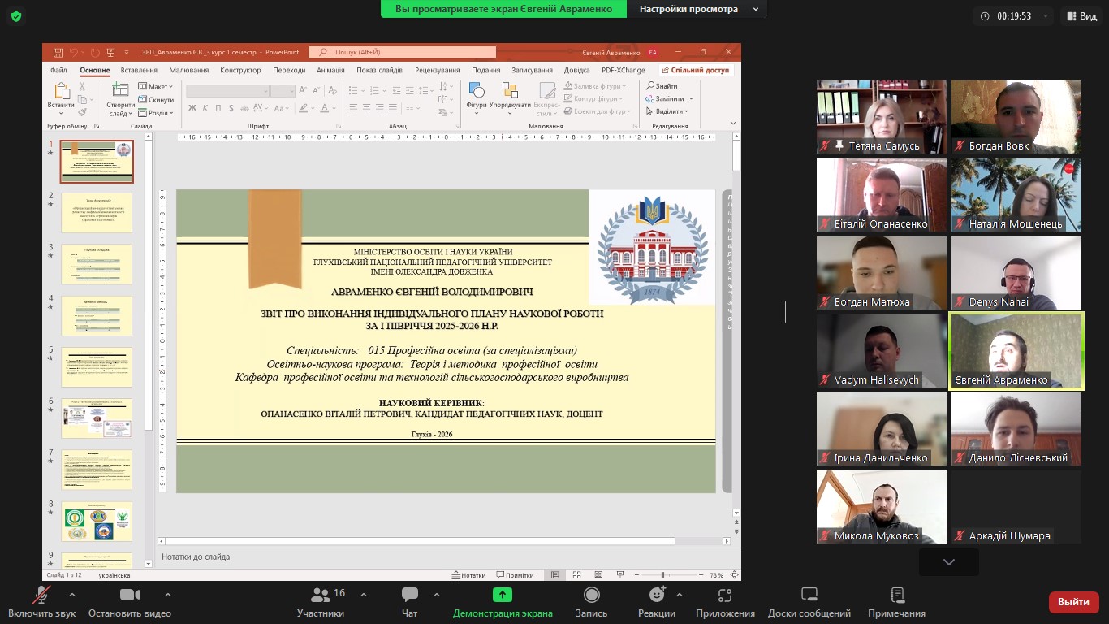Open Доски сообщений whiteboards icon
Screen dimensions: 1109x624
(x=809, y=596)
